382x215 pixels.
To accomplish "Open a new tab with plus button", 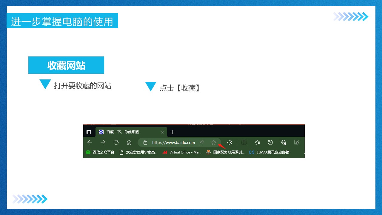I will [172, 132].
